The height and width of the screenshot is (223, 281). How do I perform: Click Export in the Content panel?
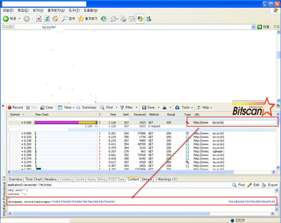click(x=270, y=185)
